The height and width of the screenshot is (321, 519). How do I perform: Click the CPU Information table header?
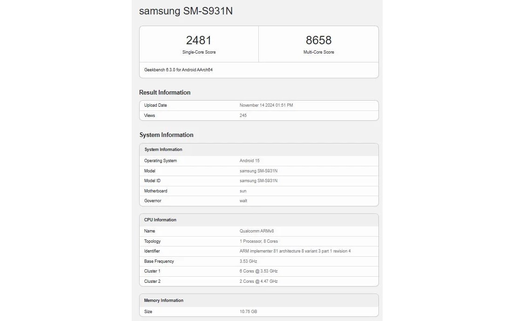pyautogui.click(x=160, y=220)
